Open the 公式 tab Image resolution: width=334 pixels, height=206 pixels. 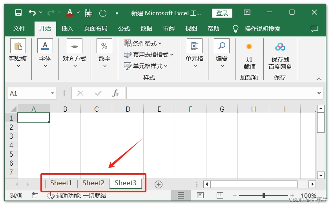click(124, 29)
